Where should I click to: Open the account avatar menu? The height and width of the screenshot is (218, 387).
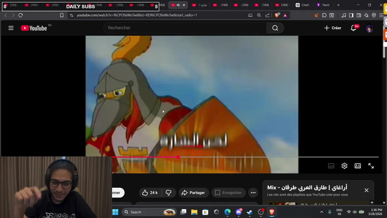click(x=369, y=28)
